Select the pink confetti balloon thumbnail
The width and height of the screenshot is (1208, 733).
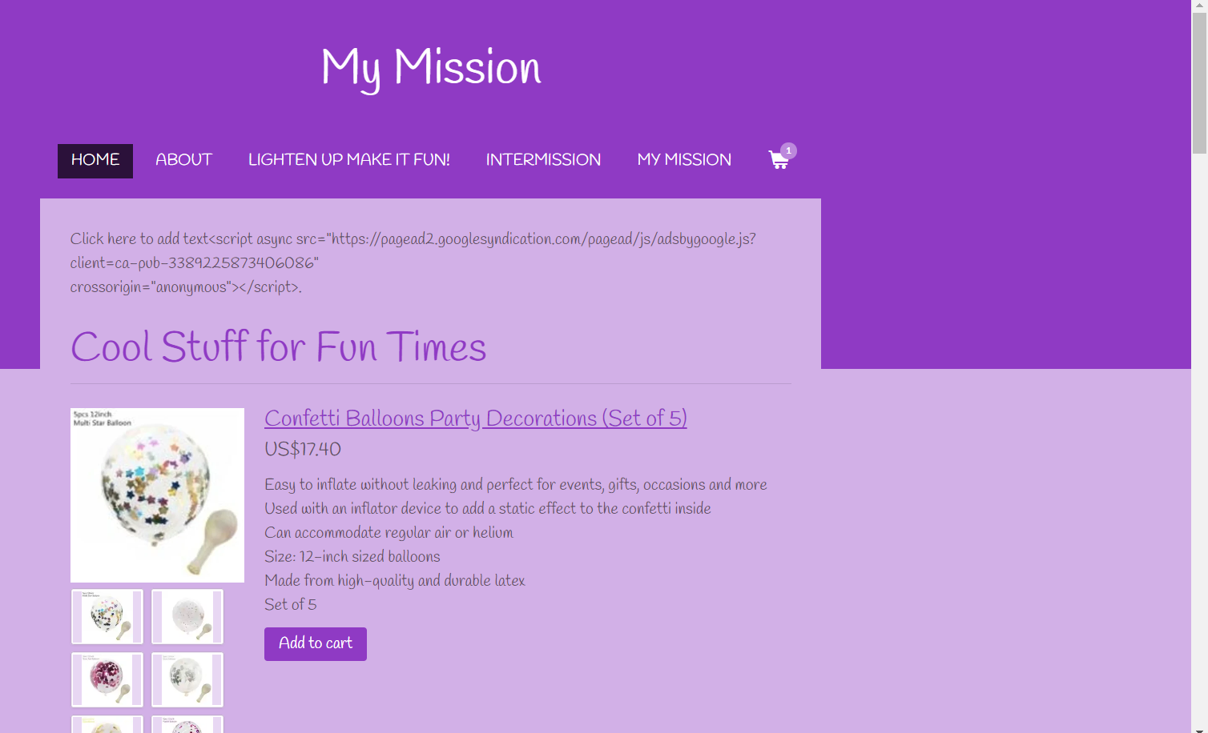click(107, 680)
